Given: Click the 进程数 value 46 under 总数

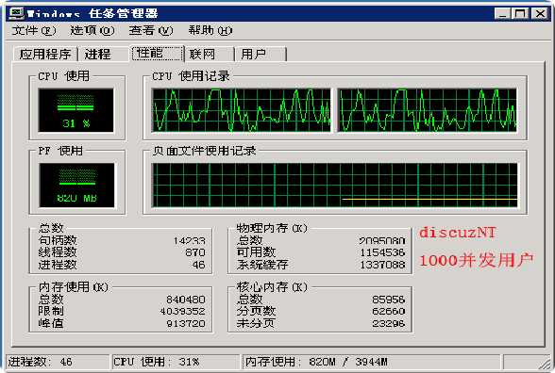Looking at the screenshot, I should (199, 265).
